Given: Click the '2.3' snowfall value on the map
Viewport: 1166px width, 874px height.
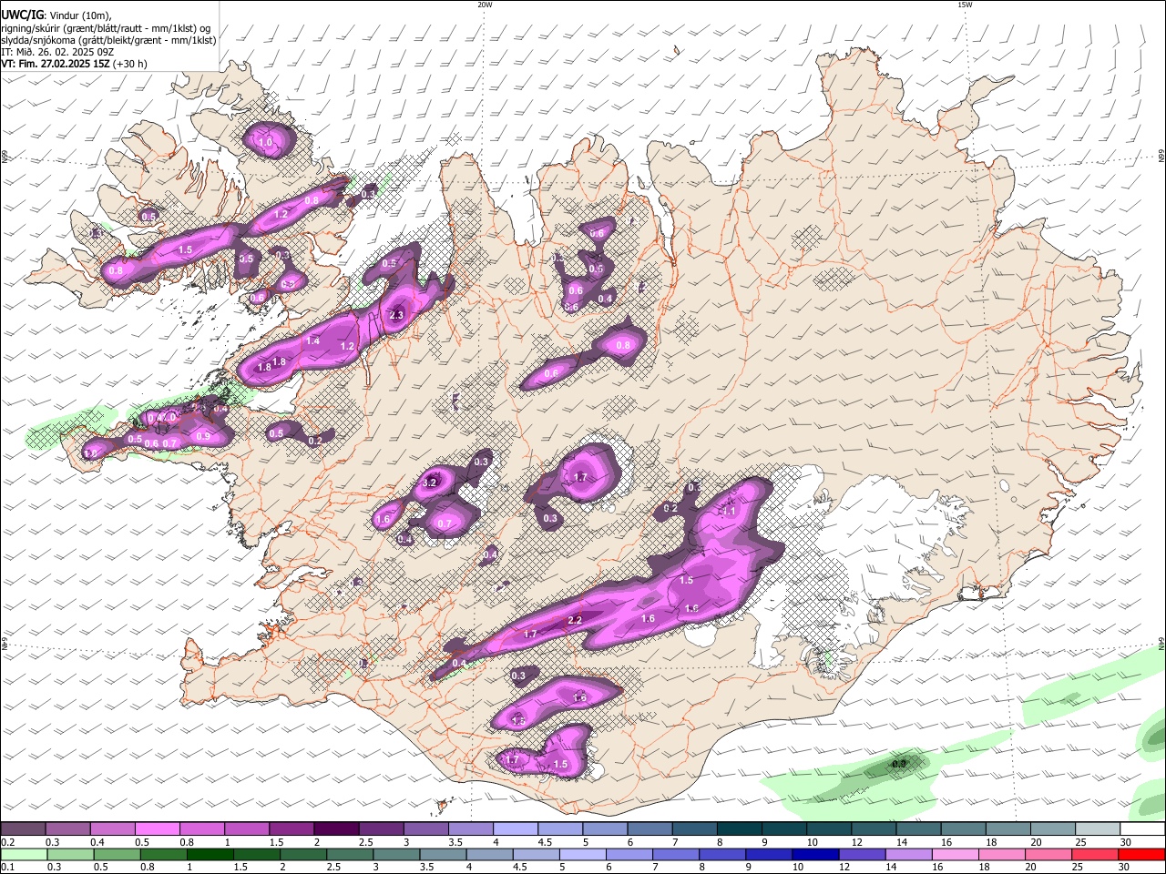Looking at the screenshot, I should (396, 315).
